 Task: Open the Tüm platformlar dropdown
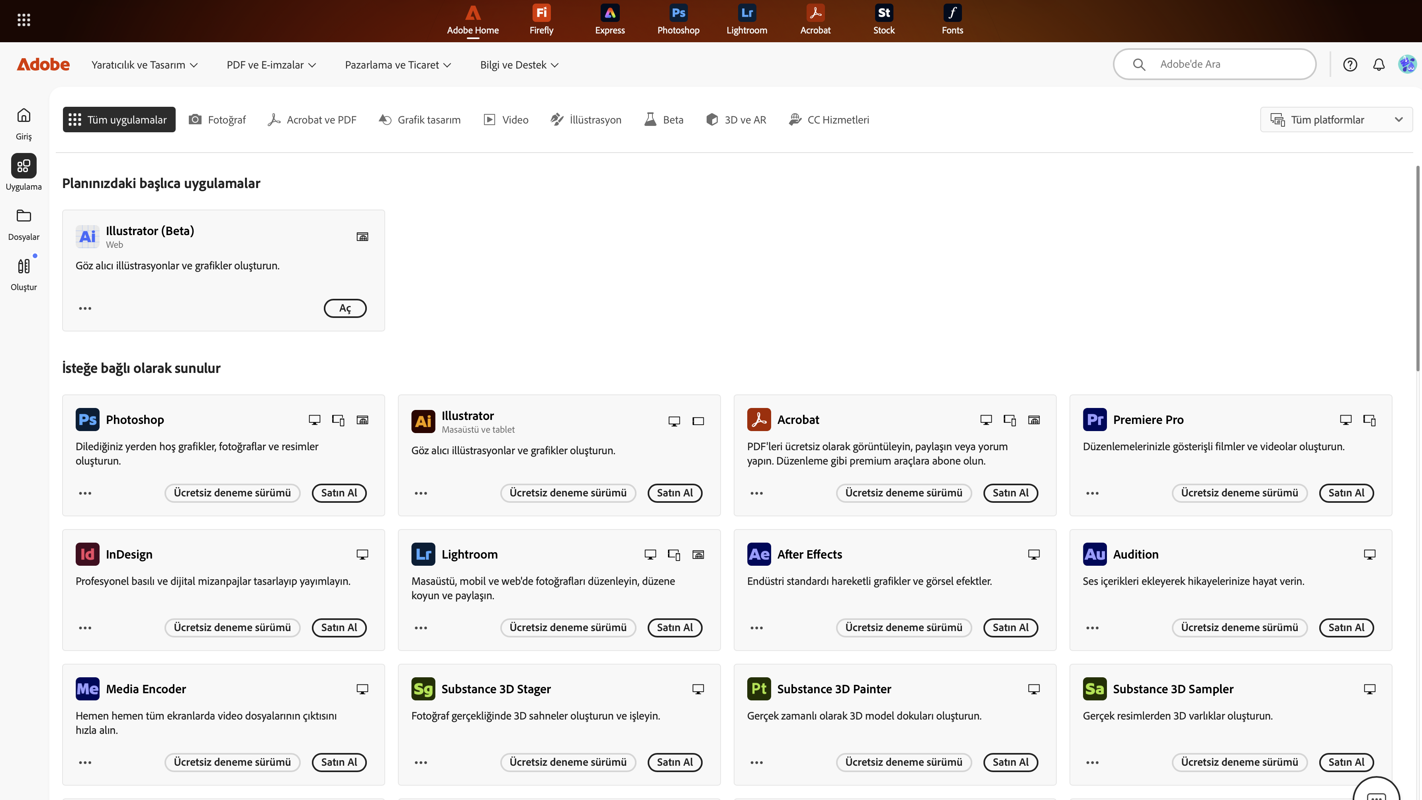point(1336,120)
